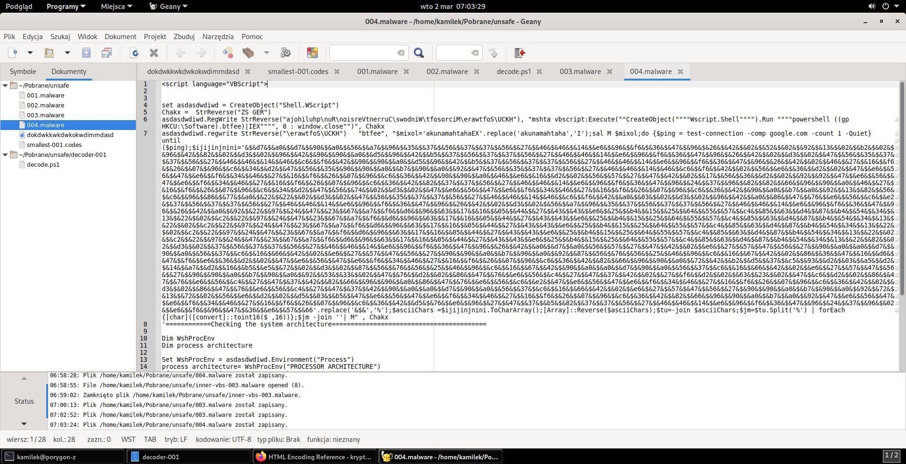Viewport: 906px width, 464px height.
Task: Clear the toolbar search field
Action: click(401, 53)
